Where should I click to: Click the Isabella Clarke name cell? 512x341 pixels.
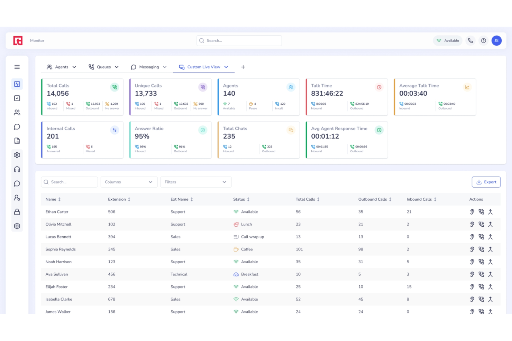click(59, 299)
